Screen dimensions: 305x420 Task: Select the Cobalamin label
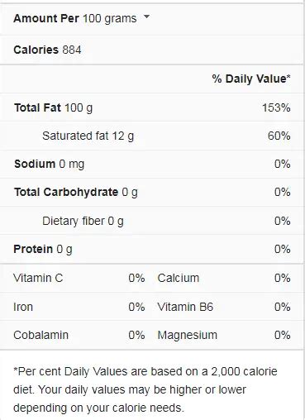tap(41, 335)
